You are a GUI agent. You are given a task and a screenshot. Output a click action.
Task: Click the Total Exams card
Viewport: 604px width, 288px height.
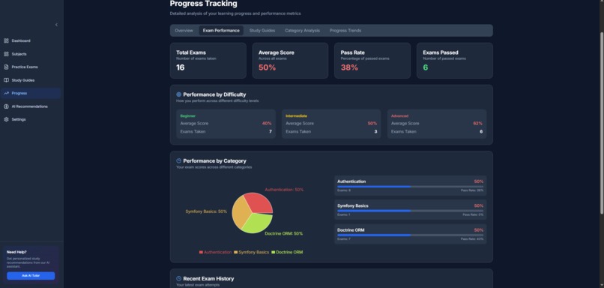pos(208,61)
